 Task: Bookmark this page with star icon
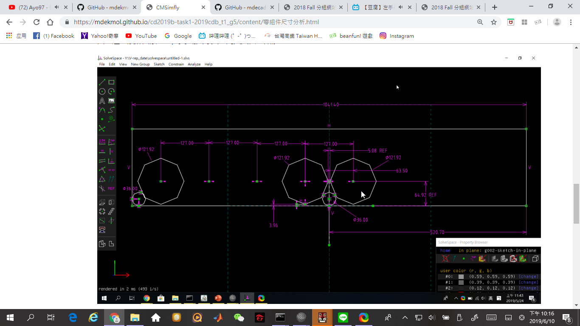[x=494, y=22]
